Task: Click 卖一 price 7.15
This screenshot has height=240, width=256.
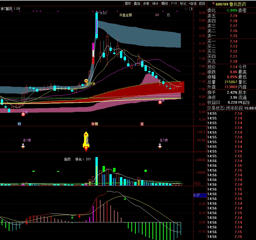Action: tap(234, 36)
